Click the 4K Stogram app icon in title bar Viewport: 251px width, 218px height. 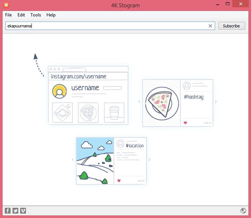[x=6, y=5]
